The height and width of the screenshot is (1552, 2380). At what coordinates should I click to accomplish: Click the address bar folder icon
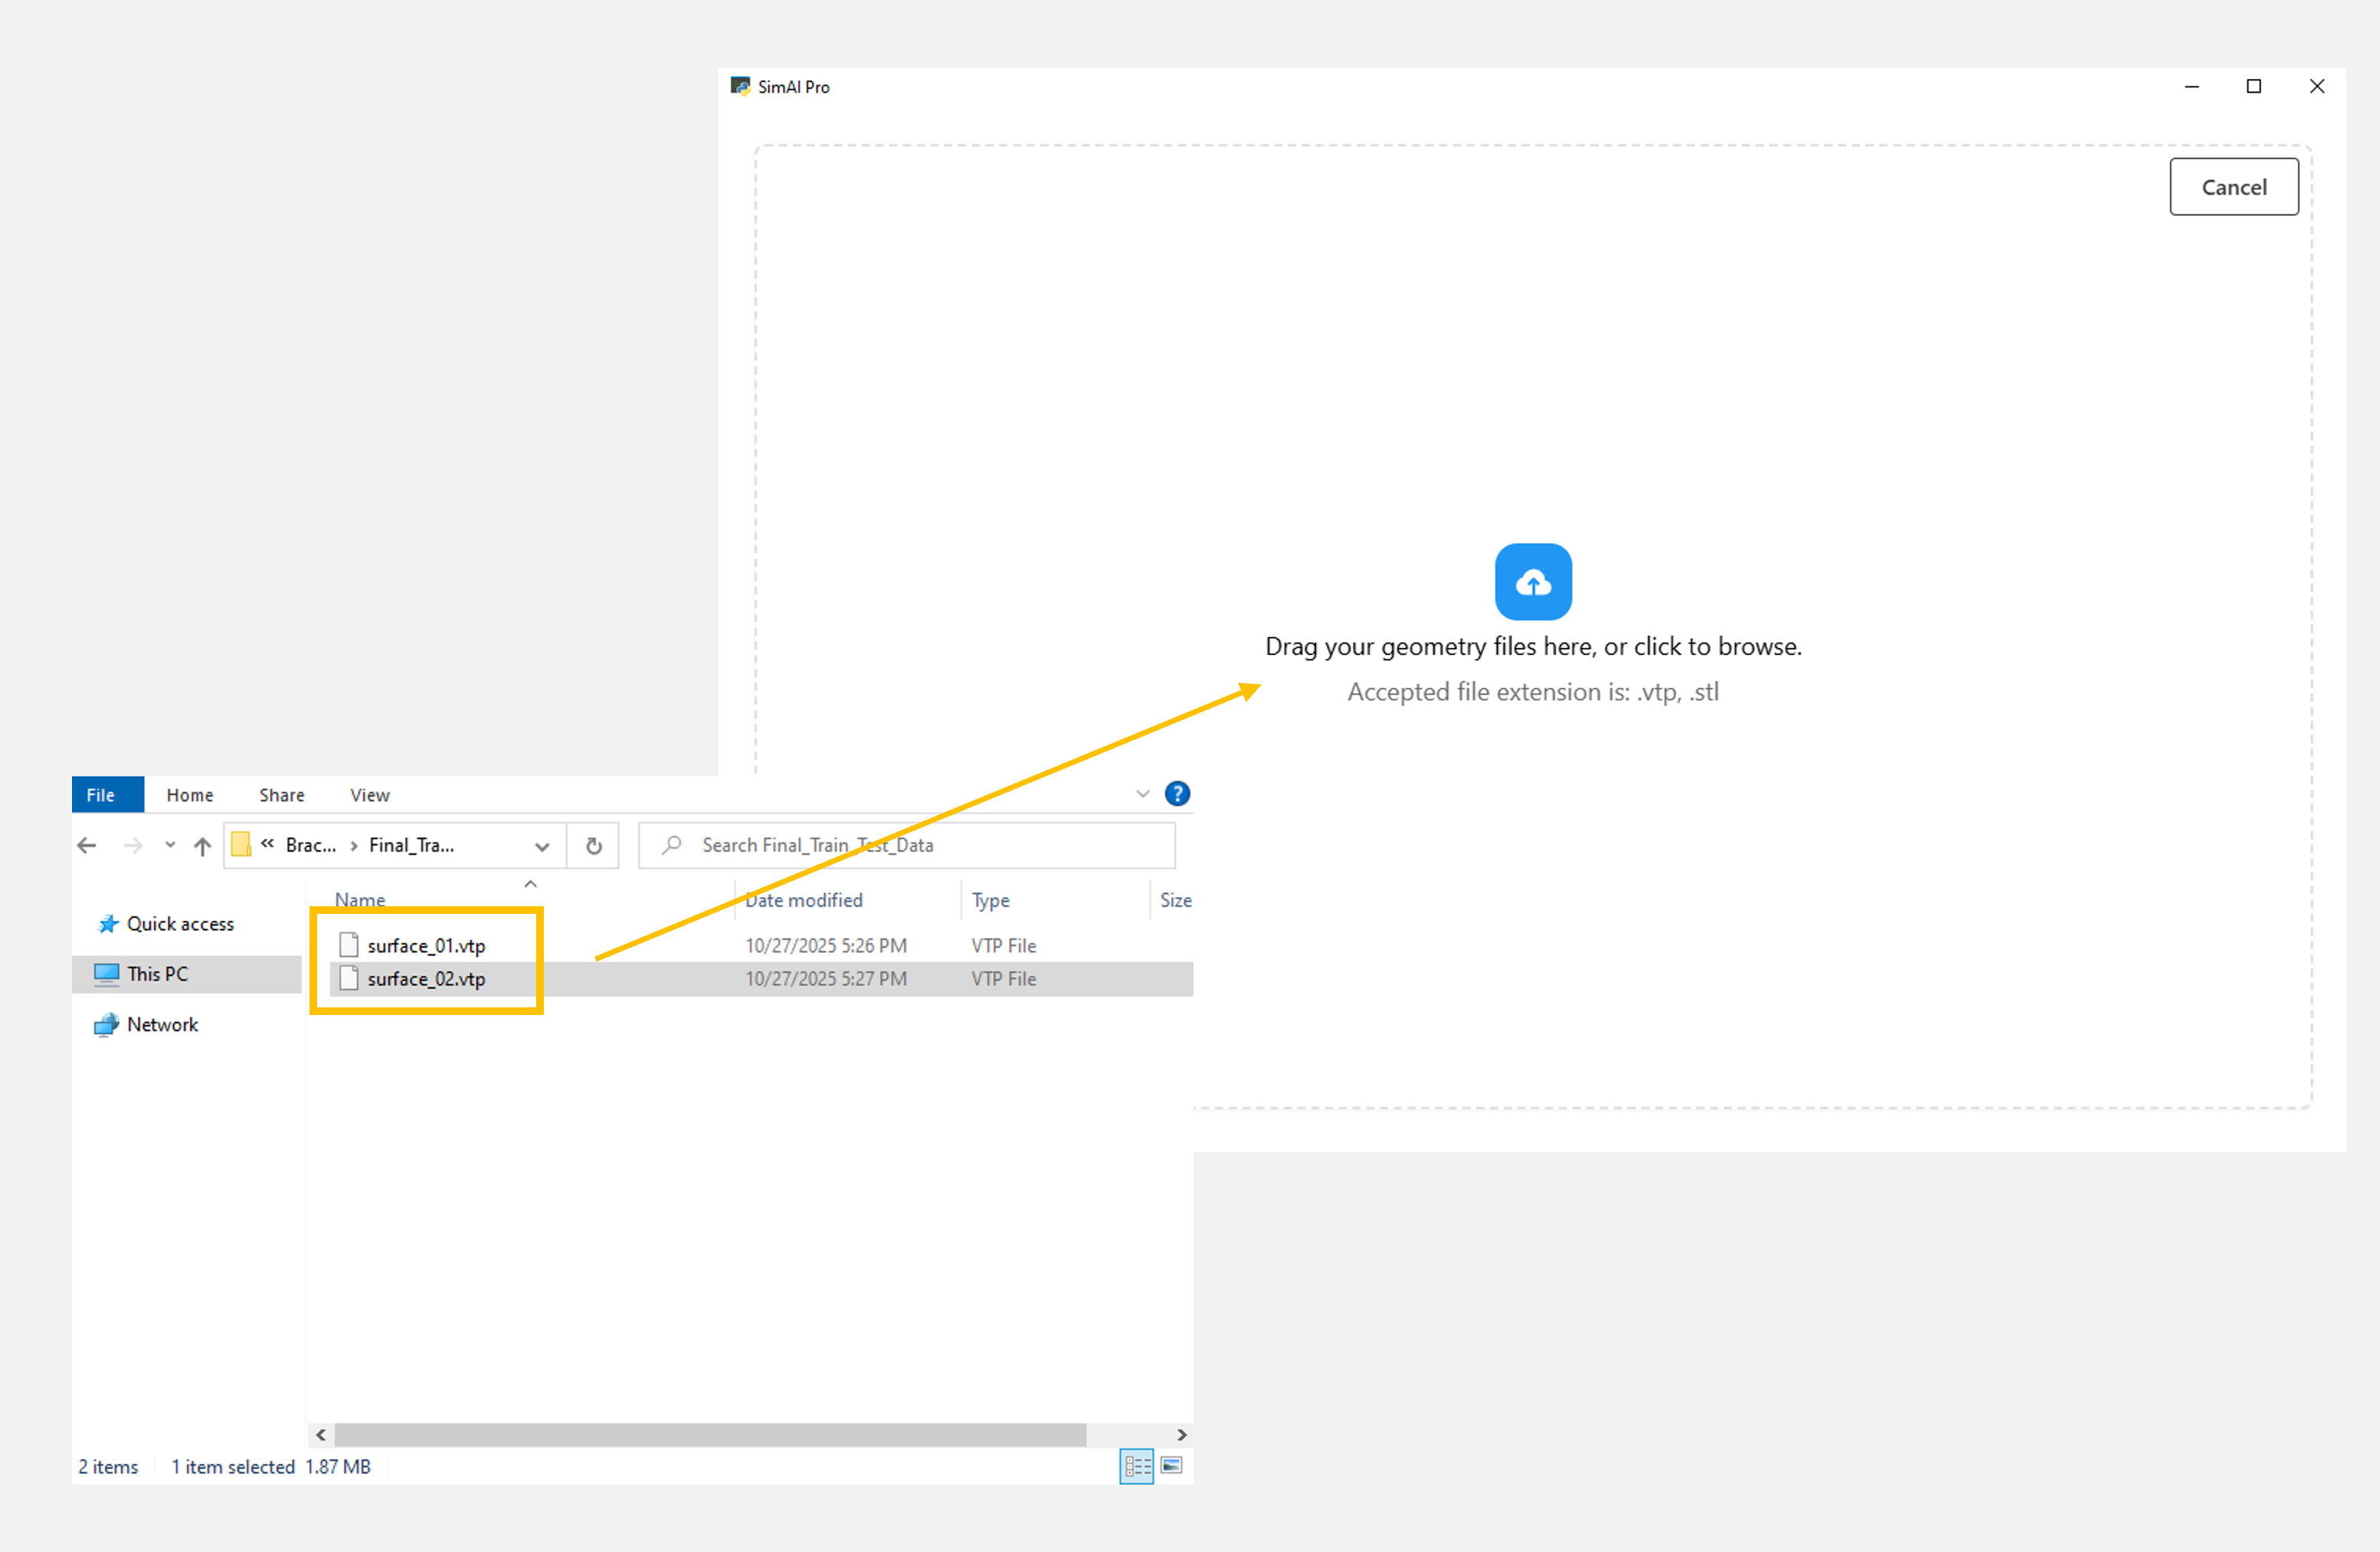coord(241,845)
